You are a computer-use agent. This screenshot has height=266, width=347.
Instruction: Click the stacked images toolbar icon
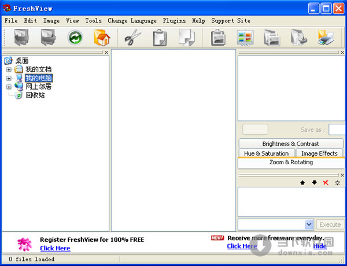point(272,38)
